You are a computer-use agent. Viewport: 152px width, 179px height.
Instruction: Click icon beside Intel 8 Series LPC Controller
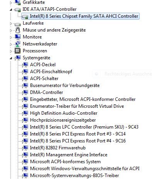[x=25, y=127]
